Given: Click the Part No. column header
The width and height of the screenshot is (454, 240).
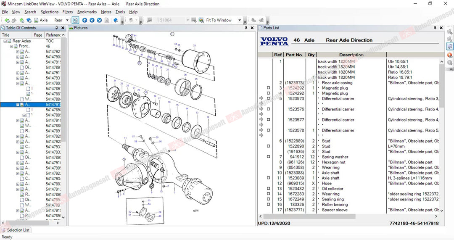Looking at the screenshot, I should coord(294,55).
